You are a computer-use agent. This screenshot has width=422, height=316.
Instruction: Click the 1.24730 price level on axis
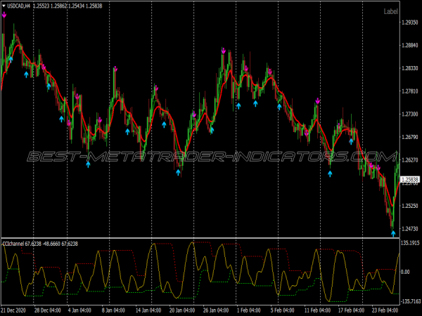pos(409,229)
